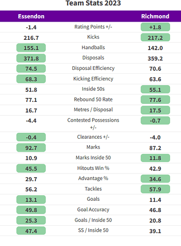Click Richmond's 55.1 inside 50s value
Image resolution: width=181 pixels, height=246 pixels.
pos(155,90)
